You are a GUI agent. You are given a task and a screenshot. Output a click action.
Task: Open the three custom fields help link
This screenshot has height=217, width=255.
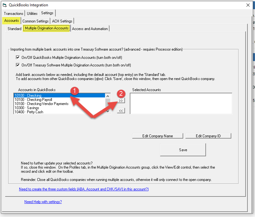pos(84,189)
